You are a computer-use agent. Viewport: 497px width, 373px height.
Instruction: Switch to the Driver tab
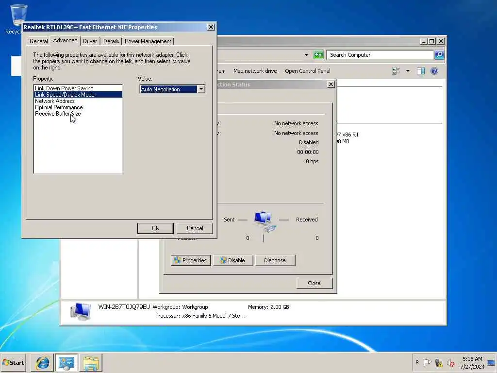point(90,41)
